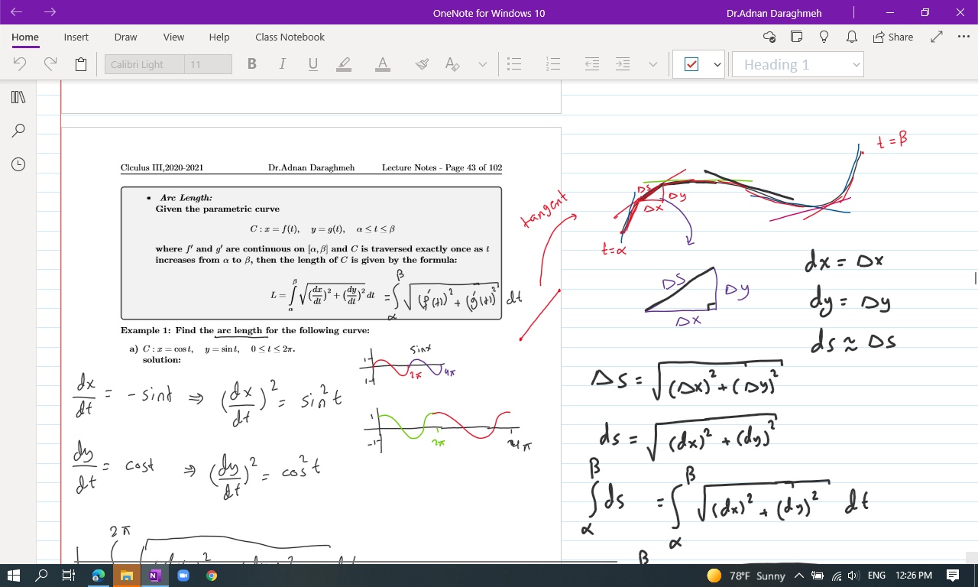The width and height of the screenshot is (978, 587).
Task: Toggle Italic formatting
Action: click(x=282, y=65)
